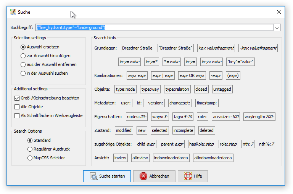Click into the Suchbegriff search field

[x=153, y=27]
